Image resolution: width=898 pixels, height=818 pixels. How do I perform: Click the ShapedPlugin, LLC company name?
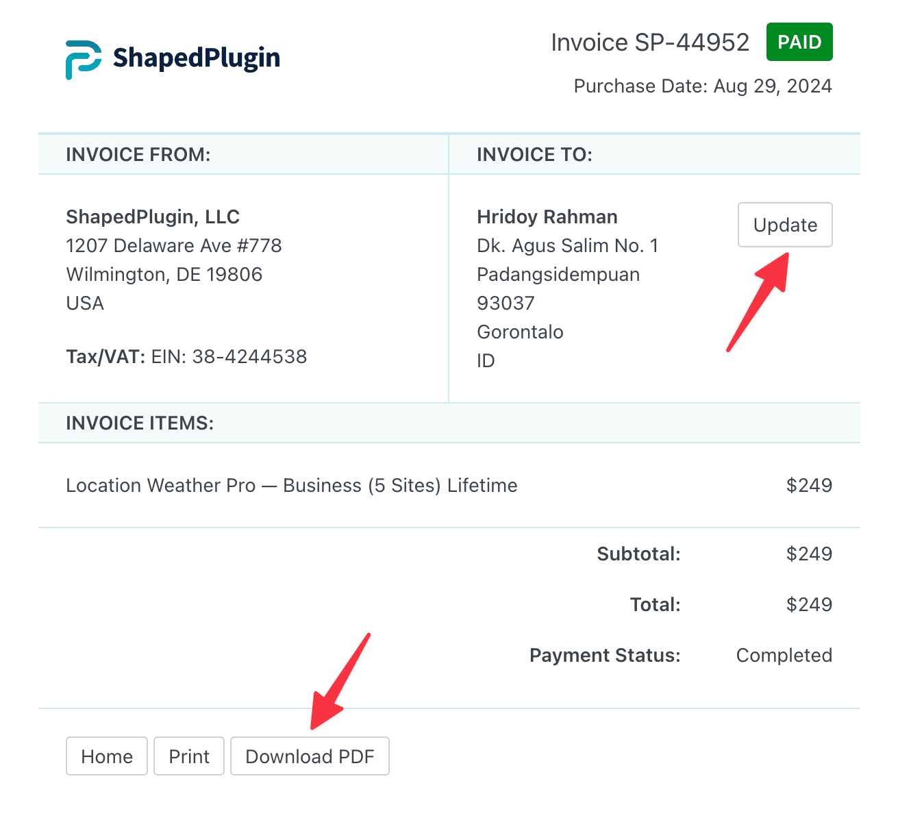[x=153, y=217]
